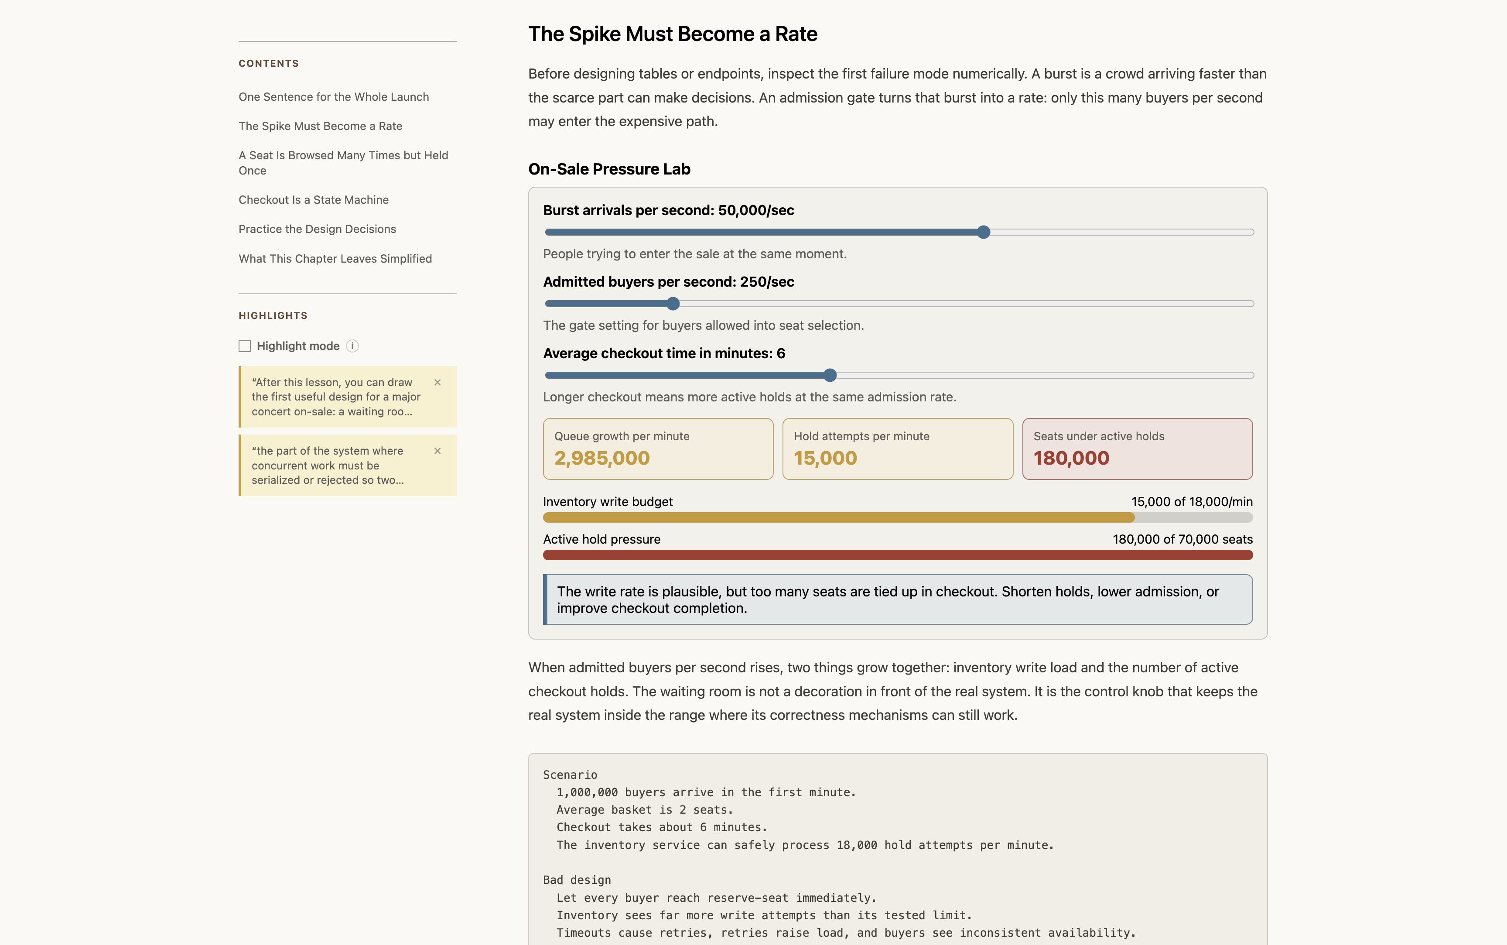Image resolution: width=1507 pixels, height=945 pixels.
Task: Click the Highlight mode info icon
Action: (x=352, y=346)
